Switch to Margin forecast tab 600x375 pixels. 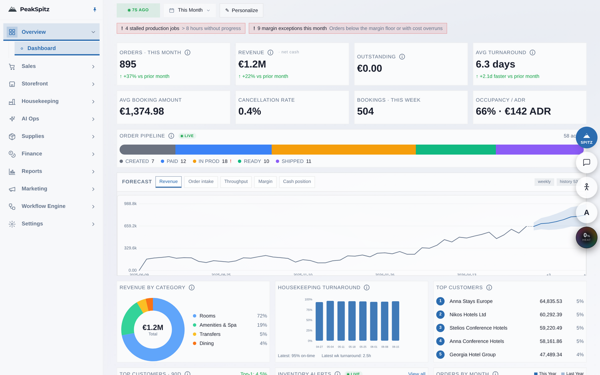click(265, 182)
